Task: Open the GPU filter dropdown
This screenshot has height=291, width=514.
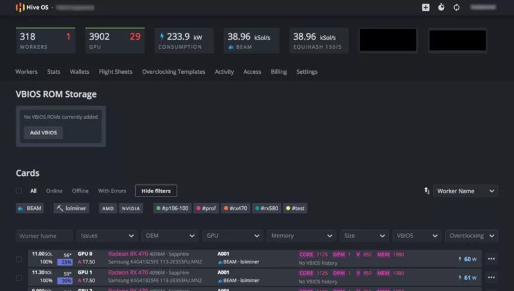Action: (x=233, y=236)
